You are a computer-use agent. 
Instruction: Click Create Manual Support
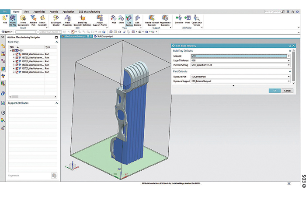152,20
